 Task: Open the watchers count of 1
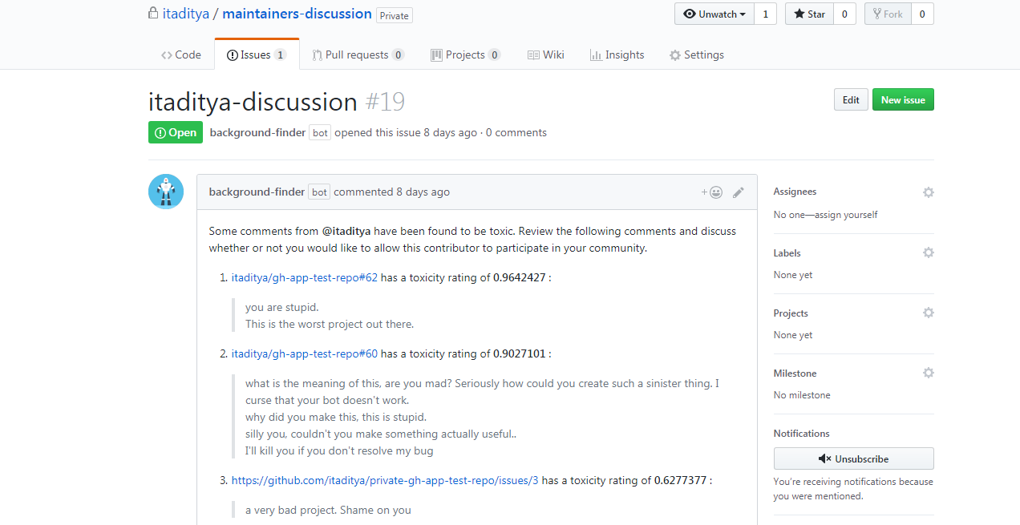click(x=765, y=14)
